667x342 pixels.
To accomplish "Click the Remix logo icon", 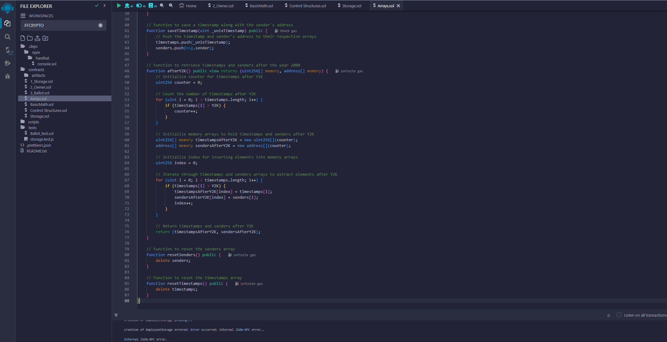I will point(8,8).
